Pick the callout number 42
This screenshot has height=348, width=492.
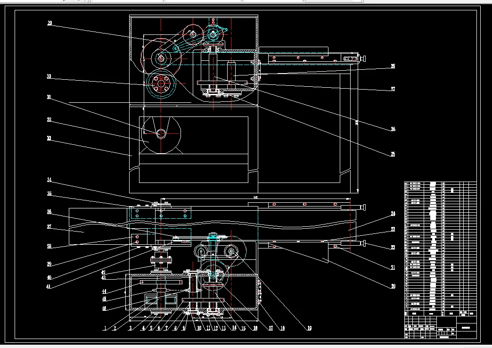coord(104,272)
